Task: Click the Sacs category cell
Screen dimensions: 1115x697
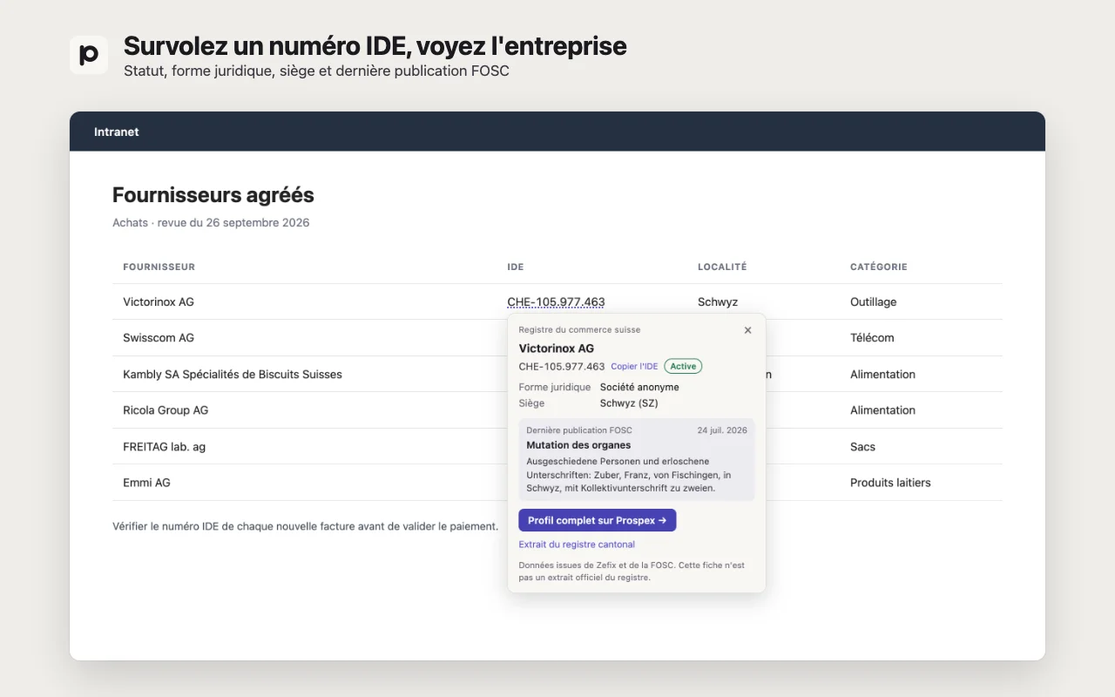Action: click(x=863, y=447)
